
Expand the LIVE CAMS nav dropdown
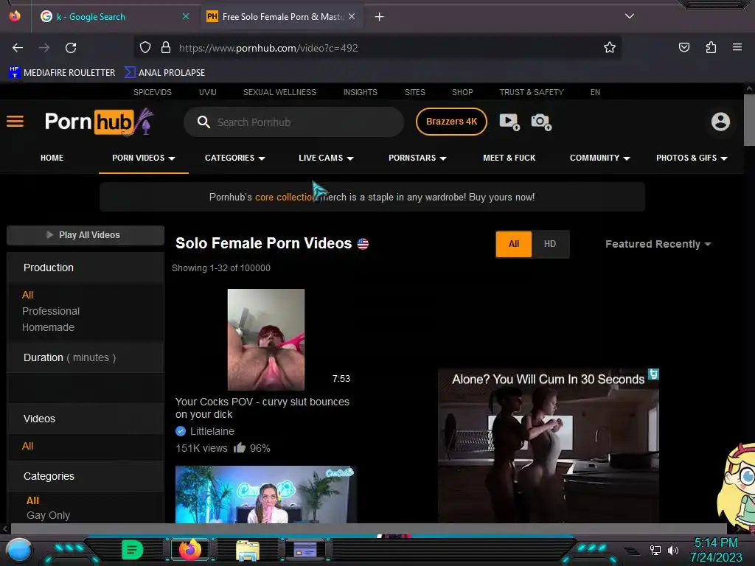coord(326,158)
